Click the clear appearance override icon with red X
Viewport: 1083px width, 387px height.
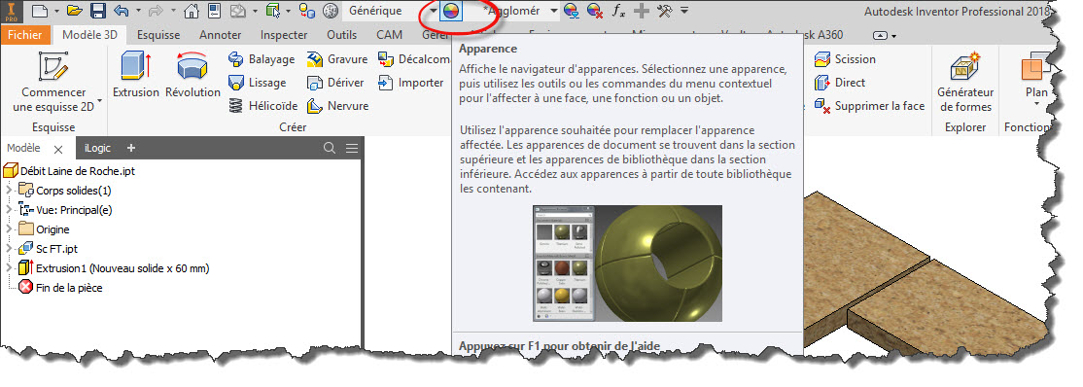pyautogui.click(x=594, y=11)
